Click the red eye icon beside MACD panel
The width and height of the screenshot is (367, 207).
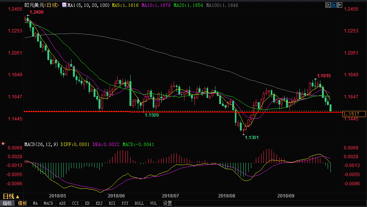coord(3,144)
